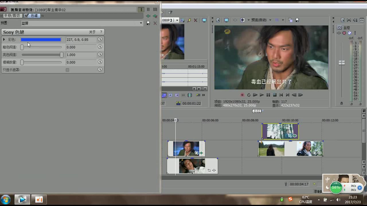Toggle dim output in master bus
Screen dimensions: 367x206
[x=355, y=20]
